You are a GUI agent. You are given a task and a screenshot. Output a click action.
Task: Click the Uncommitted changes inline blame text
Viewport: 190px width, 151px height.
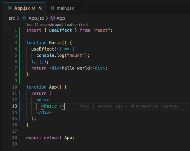pos(154,106)
